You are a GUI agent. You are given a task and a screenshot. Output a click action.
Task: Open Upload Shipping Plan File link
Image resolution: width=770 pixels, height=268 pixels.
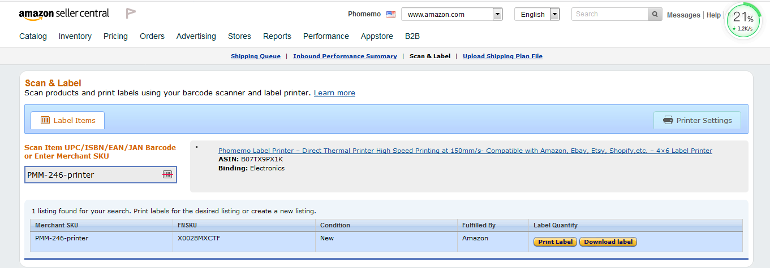pyautogui.click(x=502, y=56)
